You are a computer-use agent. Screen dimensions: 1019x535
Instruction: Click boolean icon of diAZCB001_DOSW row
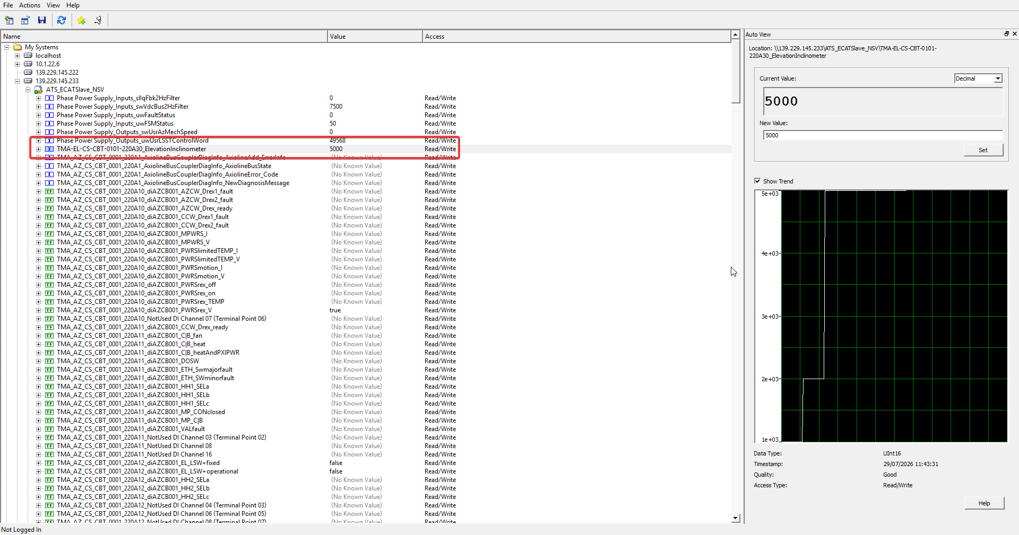tap(49, 361)
